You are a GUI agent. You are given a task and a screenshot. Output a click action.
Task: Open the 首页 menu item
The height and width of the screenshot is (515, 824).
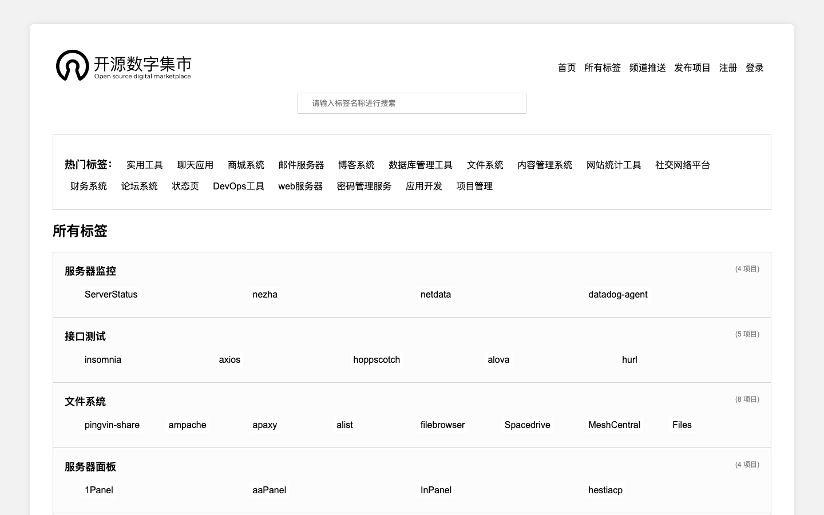tap(566, 68)
